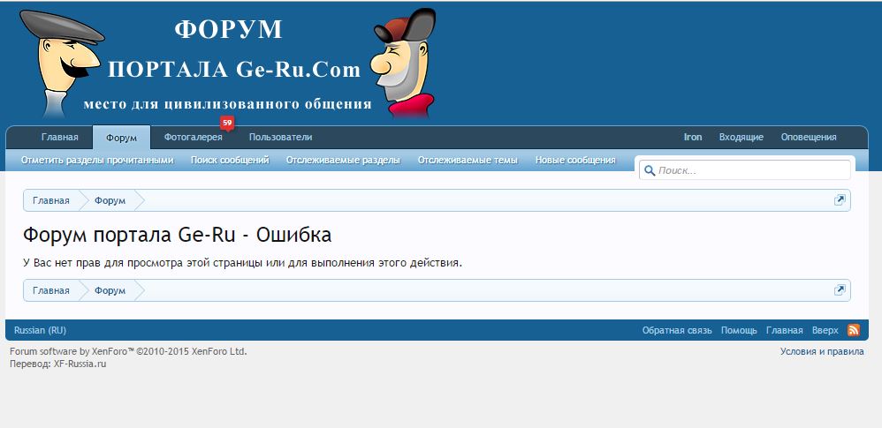Image resolution: width=882 pixels, height=428 pixels.
Task: Click the Форум портала Ge-Ru - Ошибка heading
Action: (x=177, y=235)
